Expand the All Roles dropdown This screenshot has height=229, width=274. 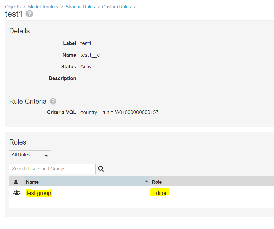pyautogui.click(x=30, y=155)
